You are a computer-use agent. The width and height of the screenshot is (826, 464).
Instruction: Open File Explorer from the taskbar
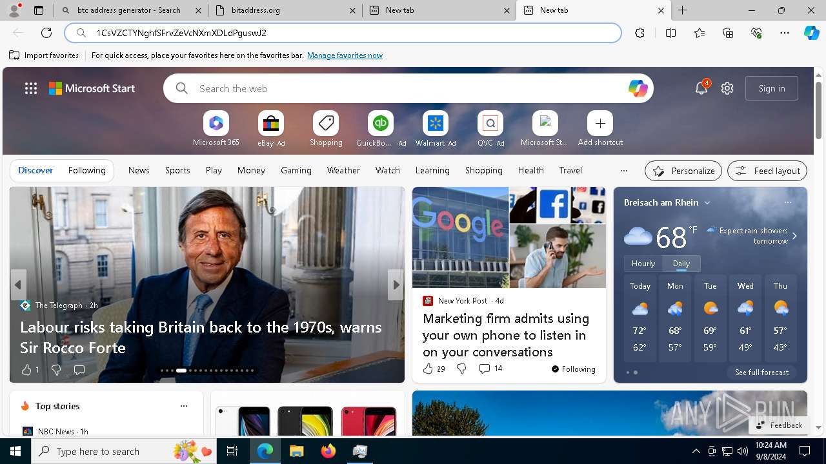click(x=296, y=451)
